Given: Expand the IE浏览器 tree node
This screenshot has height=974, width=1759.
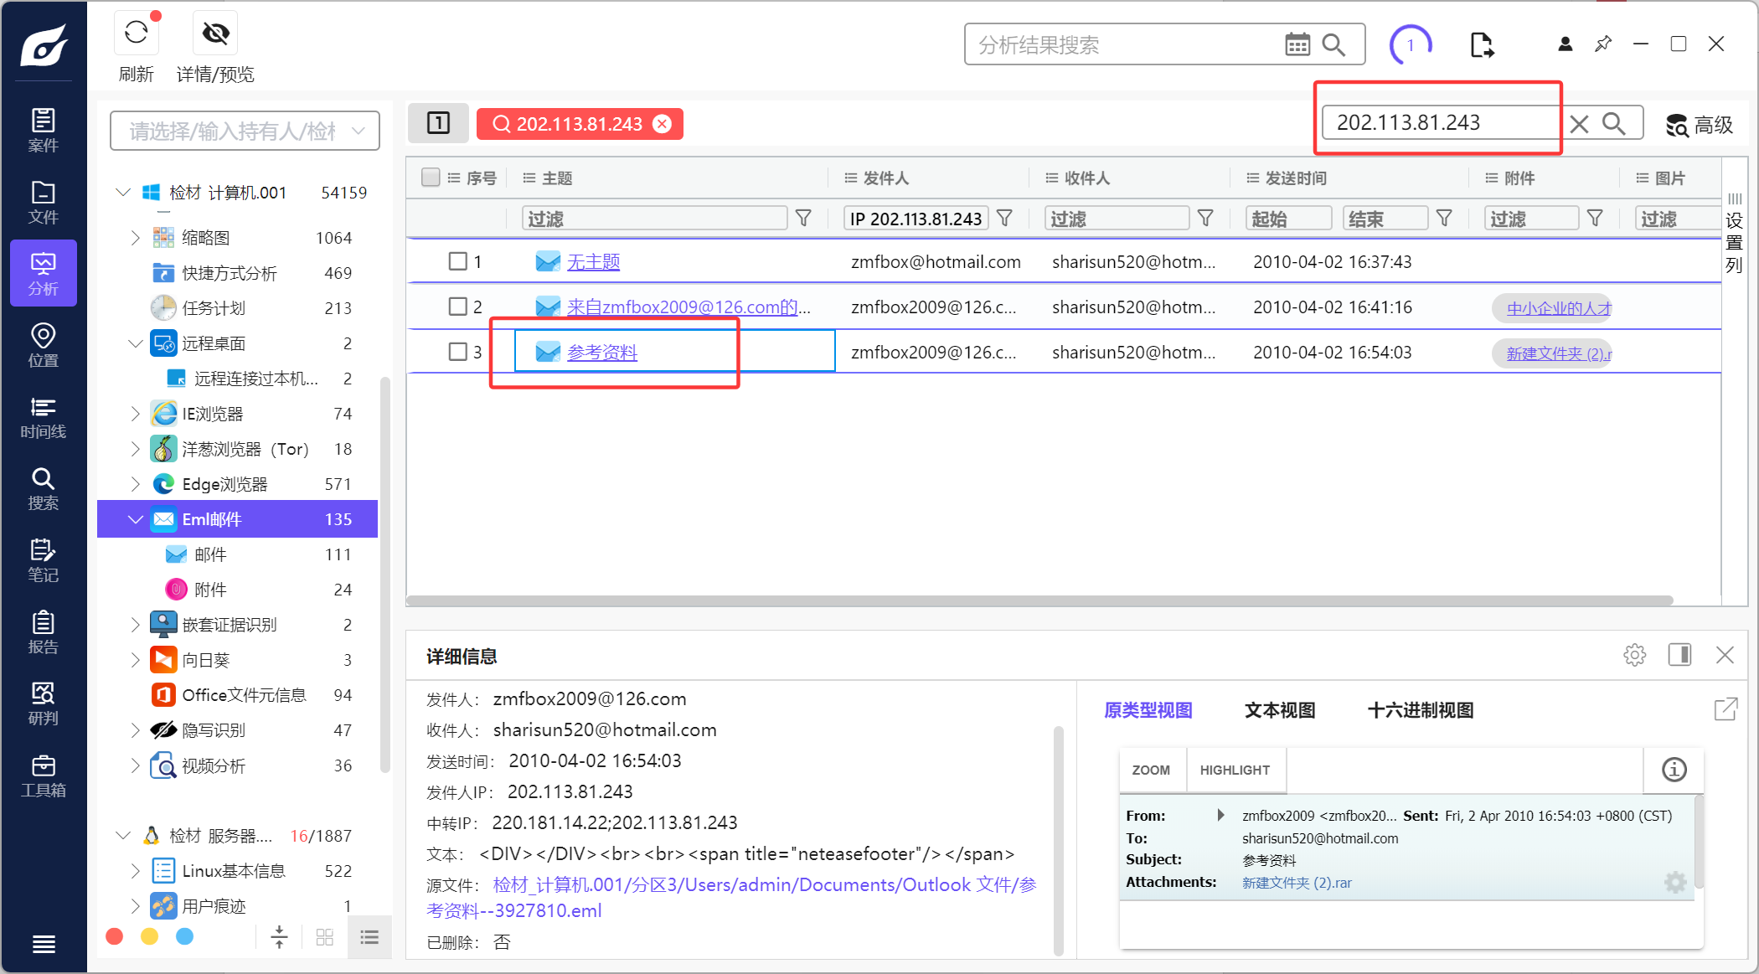Looking at the screenshot, I should tap(135, 414).
